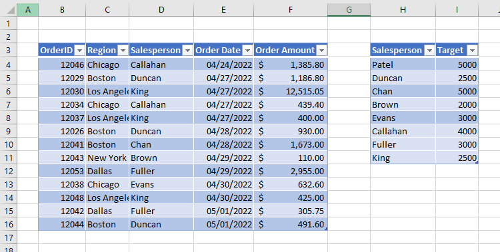The height and width of the screenshot is (252, 500).
Task: Select order amount 491.60
Action: click(291, 224)
